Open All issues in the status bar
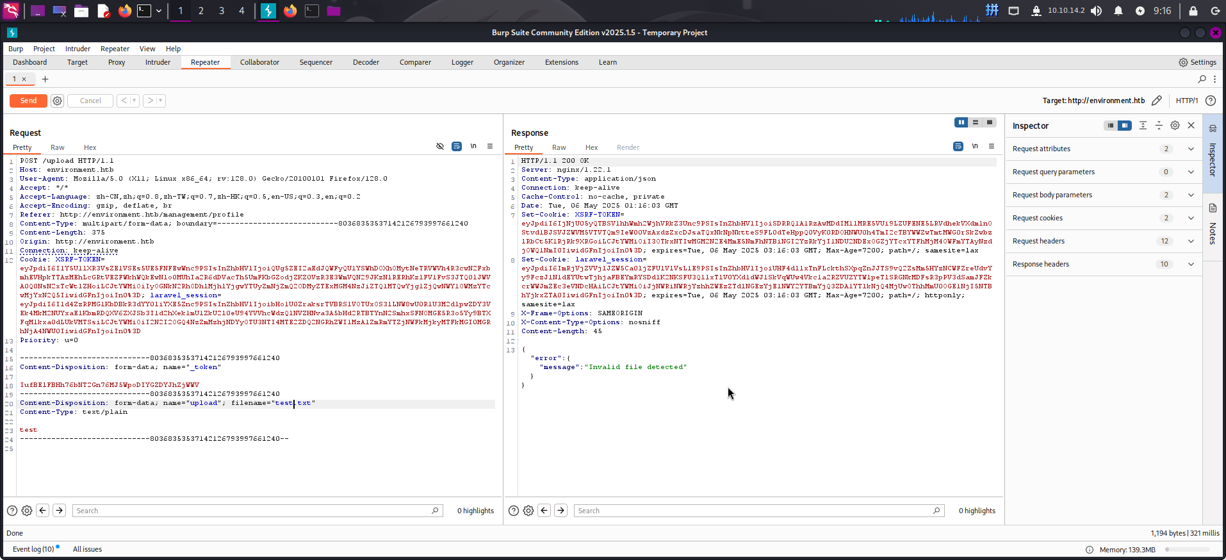This screenshot has width=1226, height=560. pyautogui.click(x=87, y=549)
